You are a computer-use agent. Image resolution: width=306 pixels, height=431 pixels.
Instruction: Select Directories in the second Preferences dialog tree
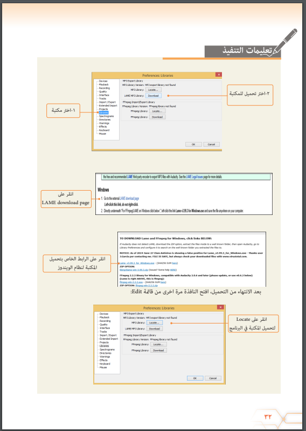point(106,353)
